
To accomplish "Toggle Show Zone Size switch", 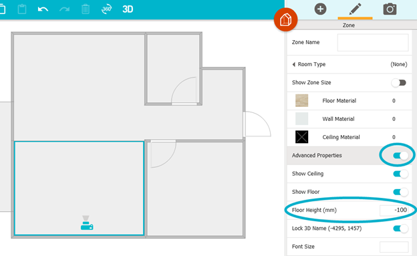I will click(399, 83).
